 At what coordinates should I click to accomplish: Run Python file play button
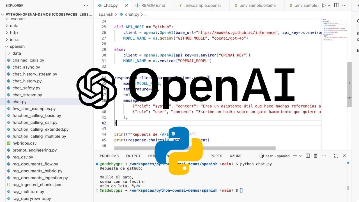324,5
